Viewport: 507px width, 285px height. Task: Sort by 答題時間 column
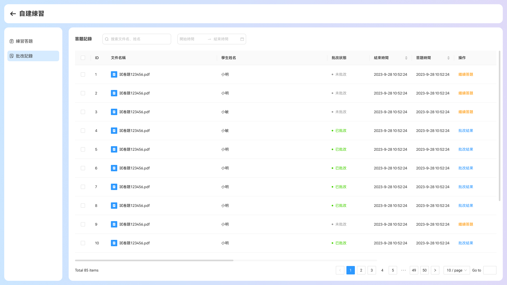(448, 58)
